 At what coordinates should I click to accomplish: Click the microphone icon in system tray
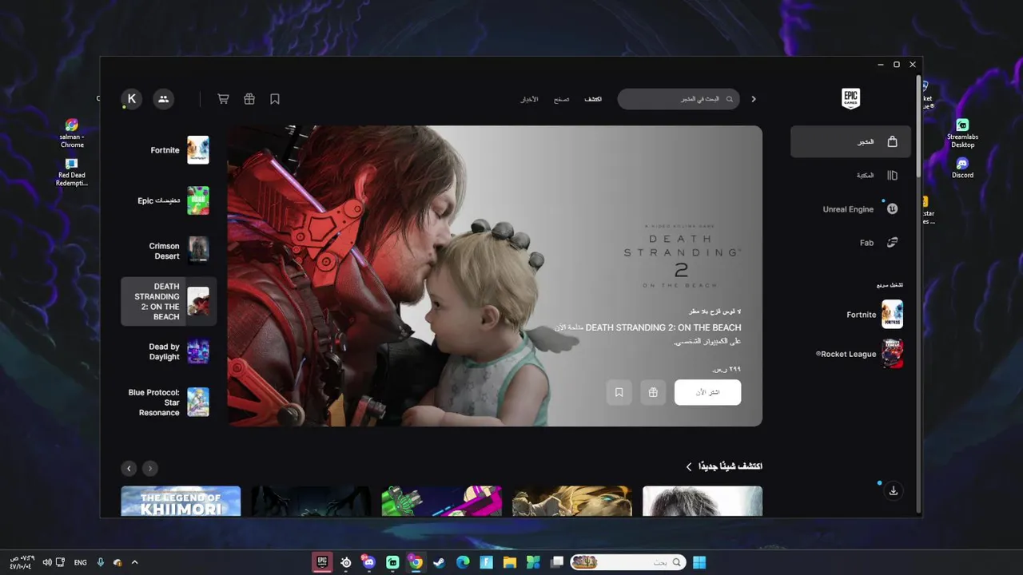(101, 562)
